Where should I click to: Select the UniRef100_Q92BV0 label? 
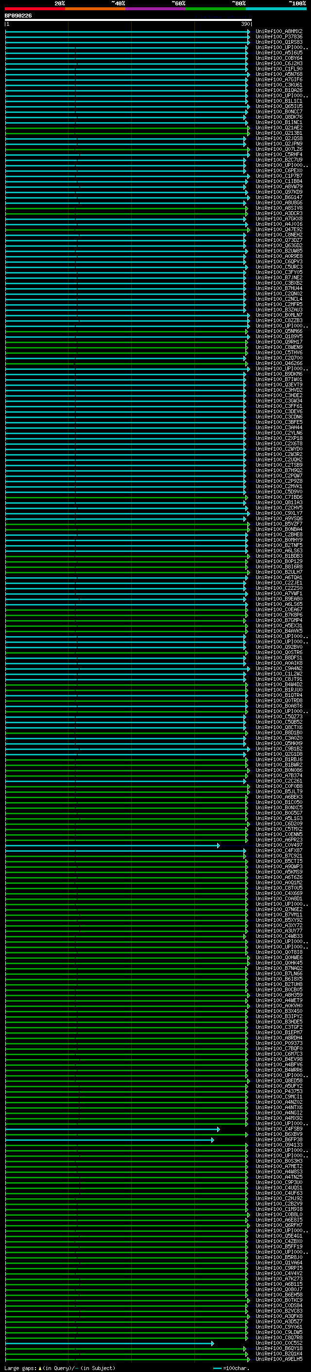click(279, 647)
